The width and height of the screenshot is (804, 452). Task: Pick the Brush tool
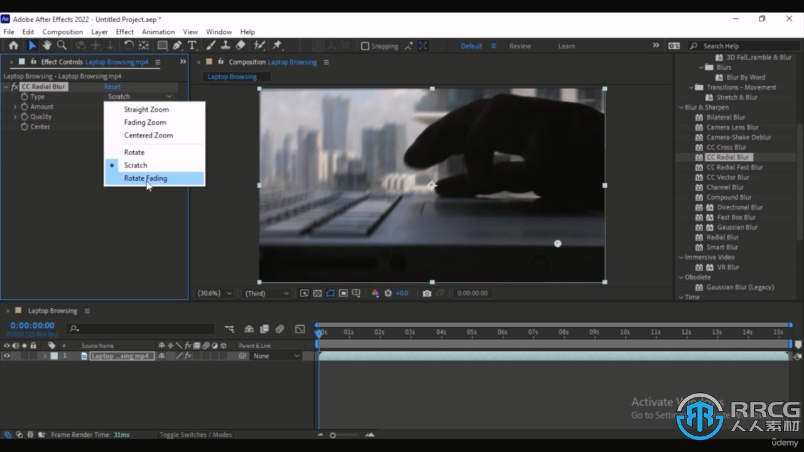click(x=210, y=45)
